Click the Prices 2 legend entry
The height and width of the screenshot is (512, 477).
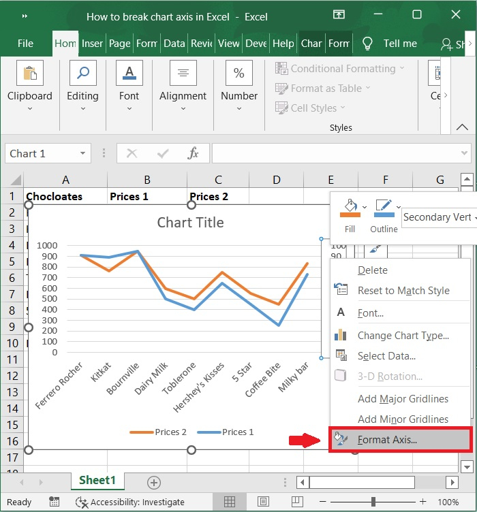click(x=158, y=432)
